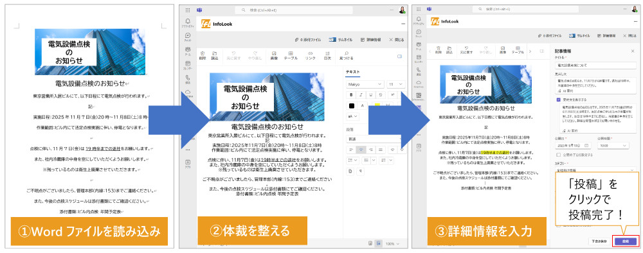Click the banner image in middle editor
The height and width of the screenshot is (253, 643).
click(267, 96)
